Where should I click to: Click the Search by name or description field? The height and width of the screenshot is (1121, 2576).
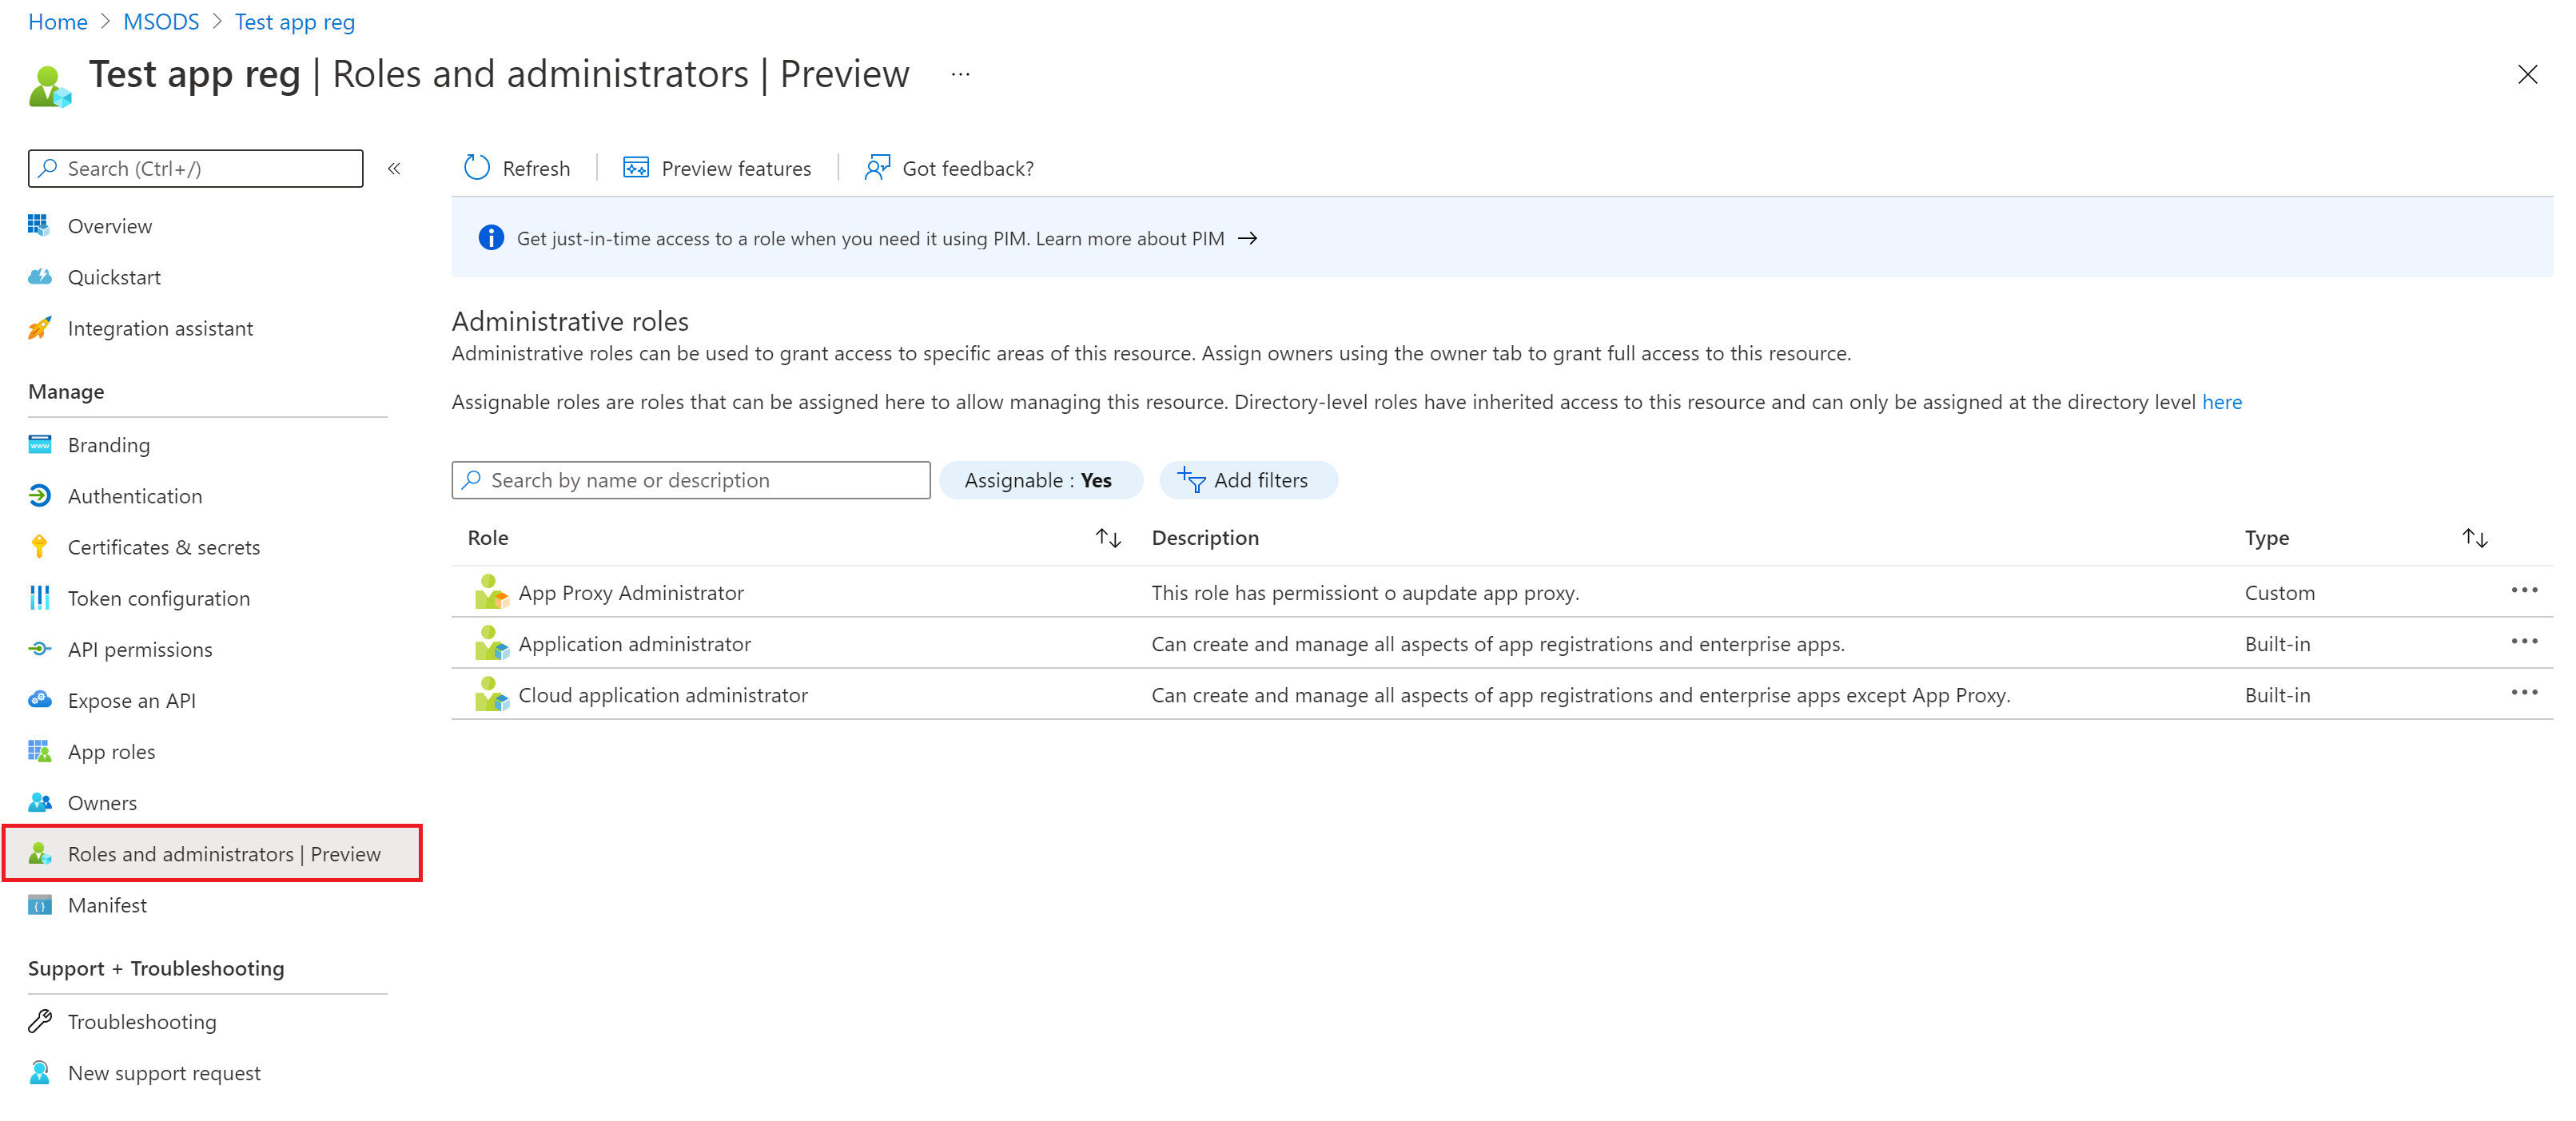691,479
